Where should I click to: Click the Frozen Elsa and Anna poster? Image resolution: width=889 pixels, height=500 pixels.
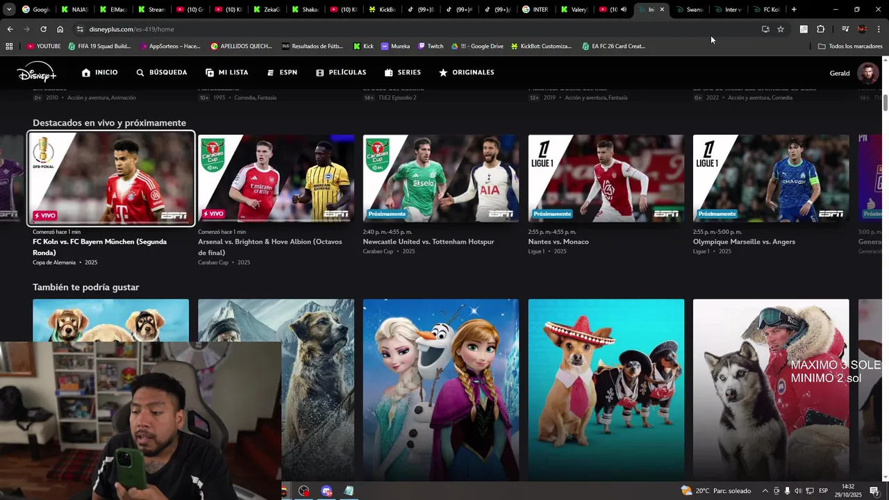coord(441,390)
